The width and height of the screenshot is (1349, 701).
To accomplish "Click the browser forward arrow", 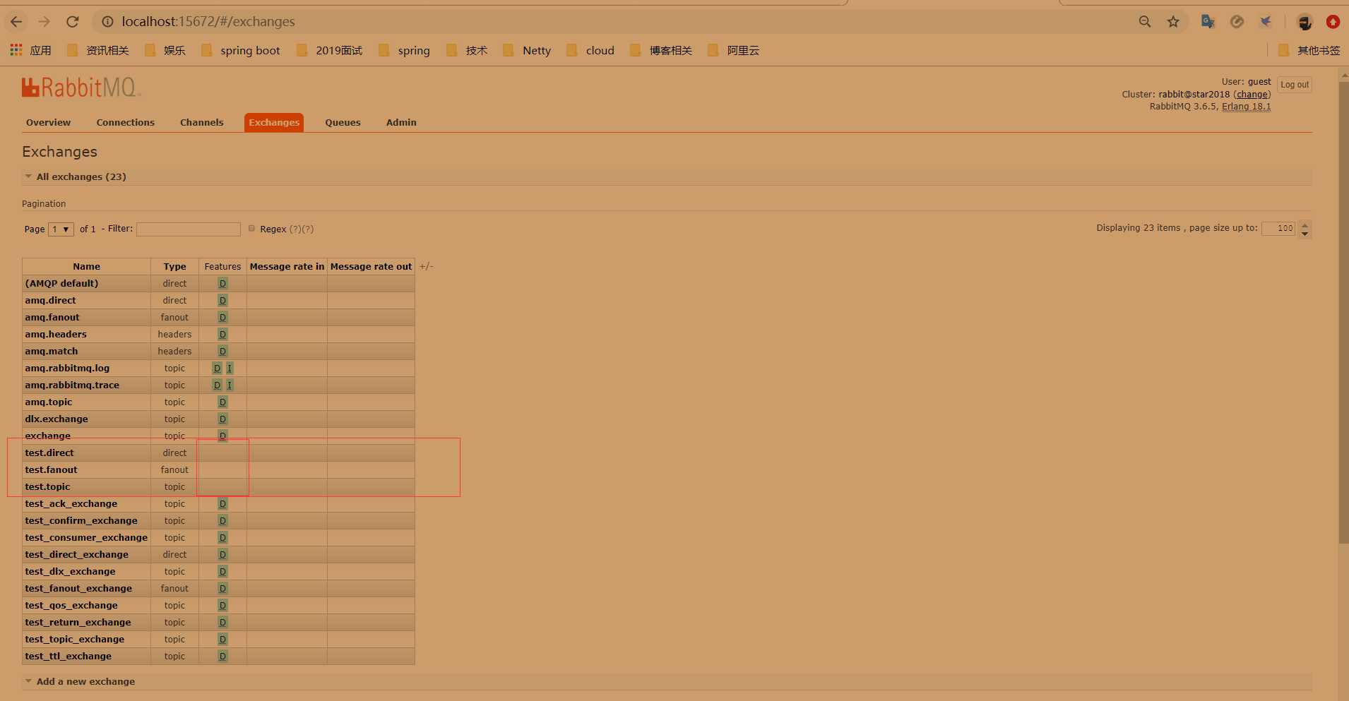I will coord(44,22).
